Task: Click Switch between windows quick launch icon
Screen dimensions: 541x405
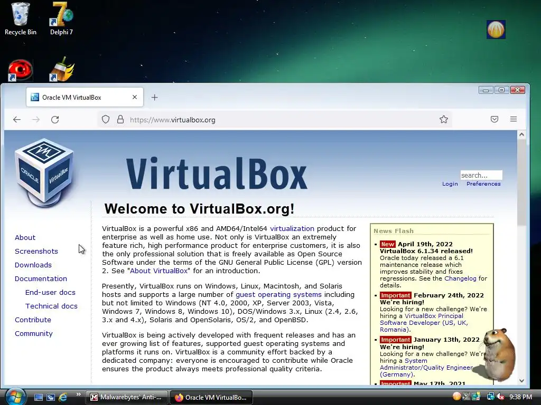Action: [x=51, y=397]
